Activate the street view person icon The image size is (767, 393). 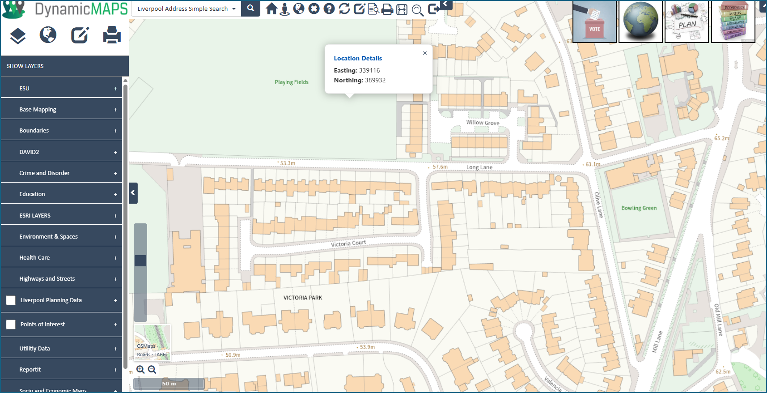[x=284, y=9]
